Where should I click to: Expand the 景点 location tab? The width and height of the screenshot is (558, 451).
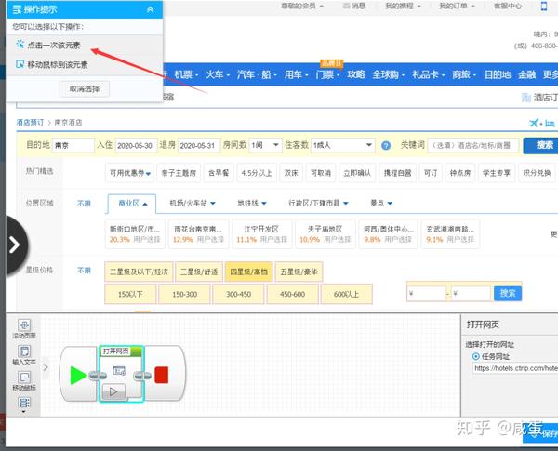click(x=381, y=204)
